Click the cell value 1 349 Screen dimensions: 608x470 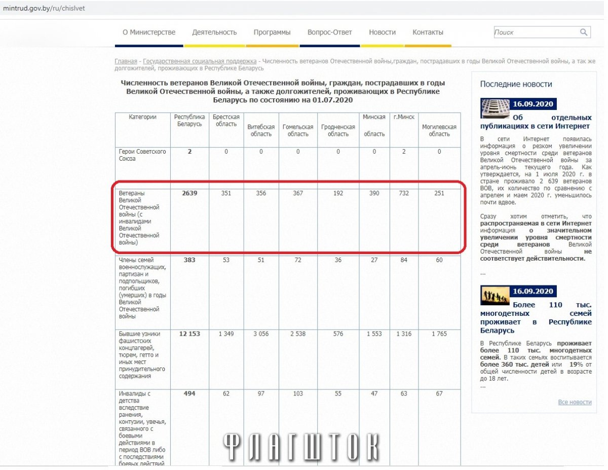pos(226,334)
